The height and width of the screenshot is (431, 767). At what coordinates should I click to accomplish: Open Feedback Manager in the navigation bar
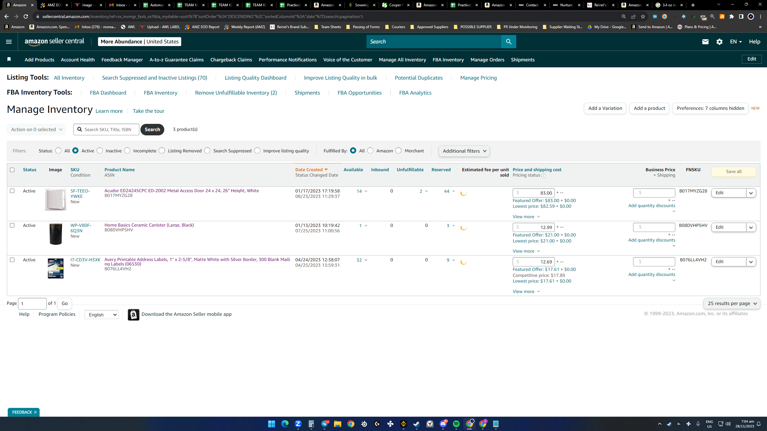[122, 60]
